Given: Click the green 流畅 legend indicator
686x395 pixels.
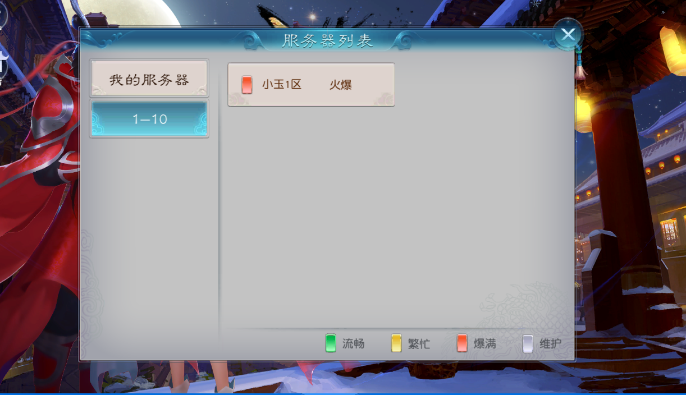Looking at the screenshot, I should point(331,343).
